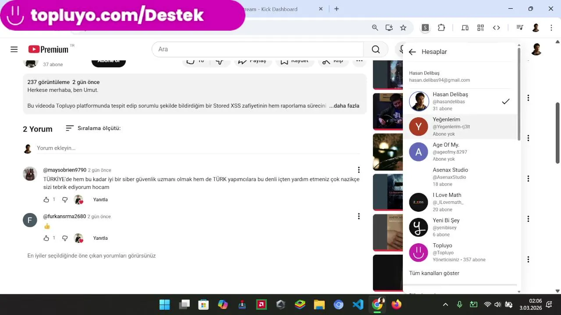
Task: Dislike the @furkansrma2680 comment
Action: coord(65,238)
